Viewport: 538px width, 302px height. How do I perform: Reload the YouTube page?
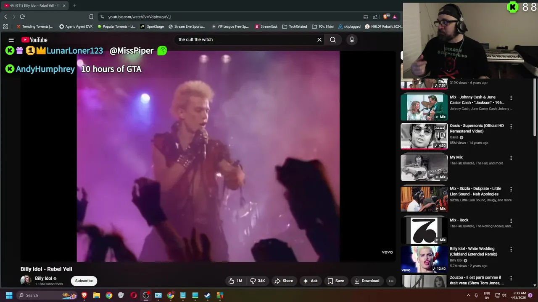pyautogui.click(x=22, y=17)
